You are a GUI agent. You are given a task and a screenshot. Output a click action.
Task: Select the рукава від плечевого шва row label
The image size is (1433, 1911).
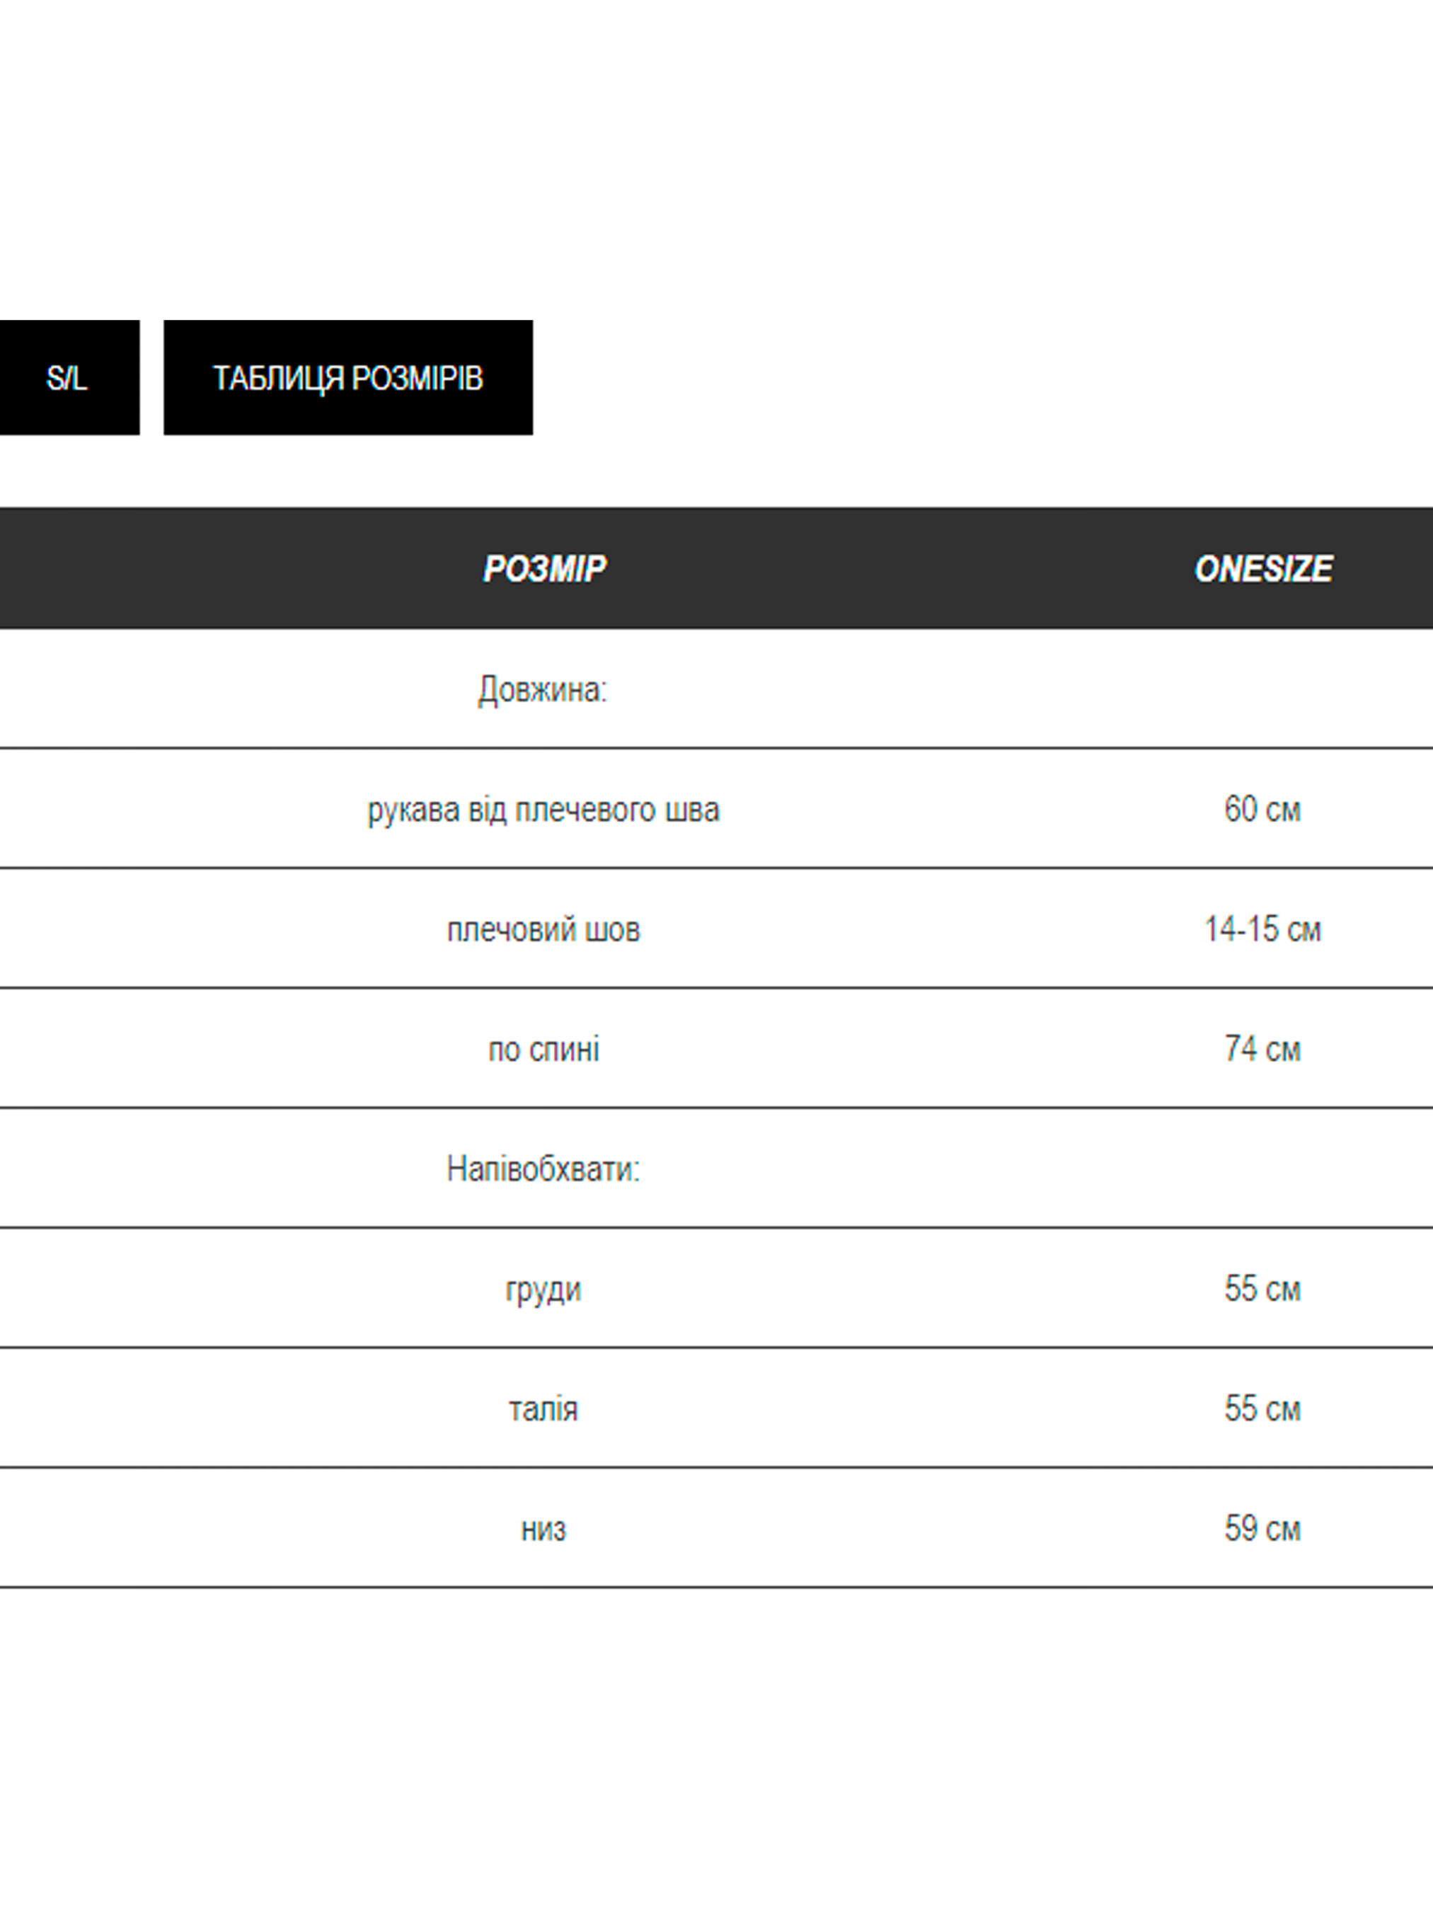[543, 810]
